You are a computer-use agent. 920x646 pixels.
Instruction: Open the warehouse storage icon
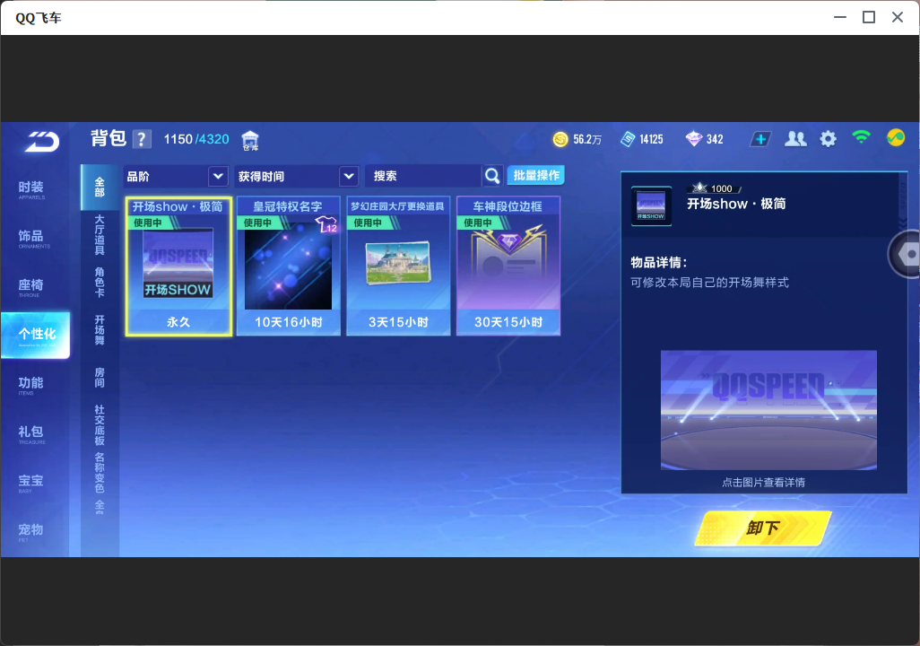coord(250,140)
